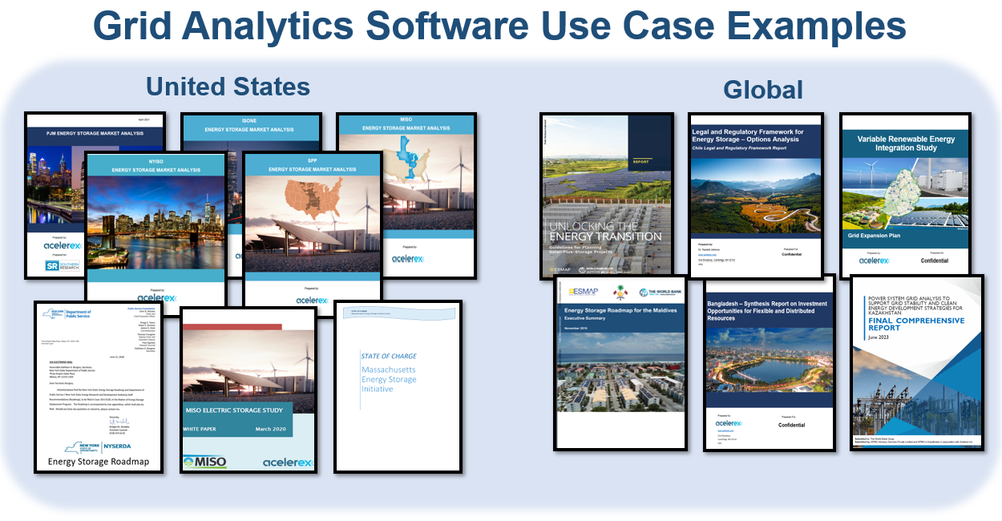Click the State of Charge Massachusetts title text
Image resolution: width=1002 pixels, height=521 pixels.
tap(389, 373)
